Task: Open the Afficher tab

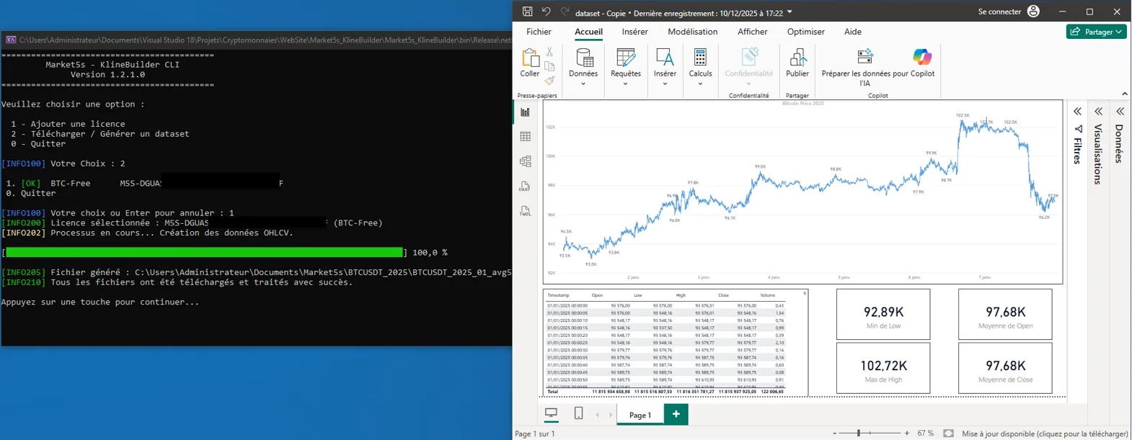Action: (x=752, y=32)
